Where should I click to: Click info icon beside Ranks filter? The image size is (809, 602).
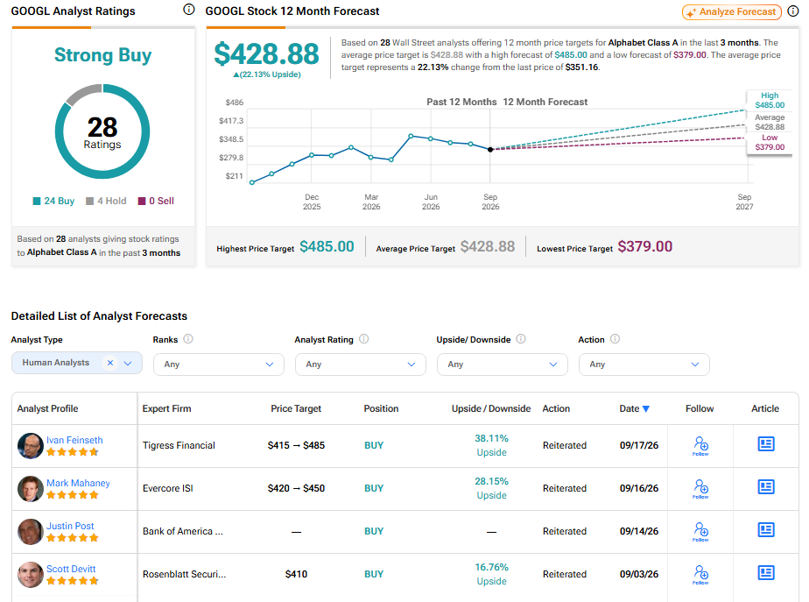click(x=188, y=339)
